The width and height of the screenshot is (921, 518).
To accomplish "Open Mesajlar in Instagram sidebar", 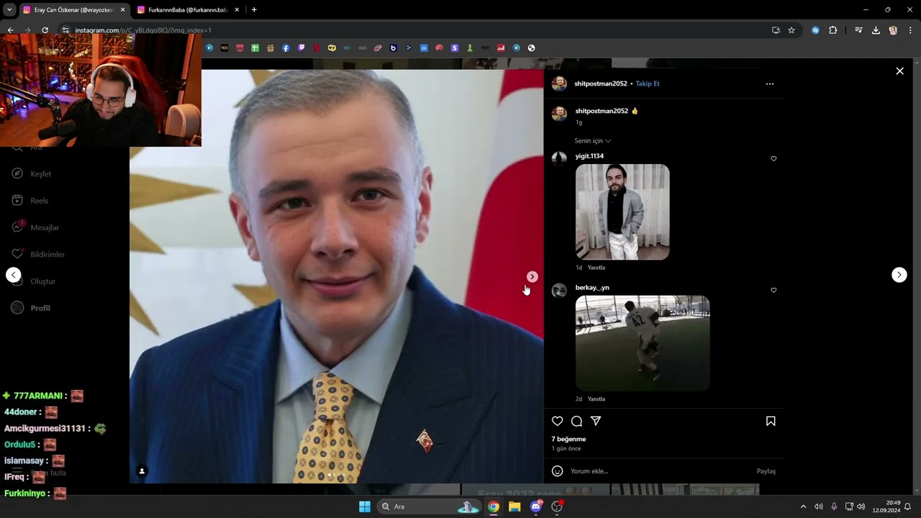I will [35, 227].
